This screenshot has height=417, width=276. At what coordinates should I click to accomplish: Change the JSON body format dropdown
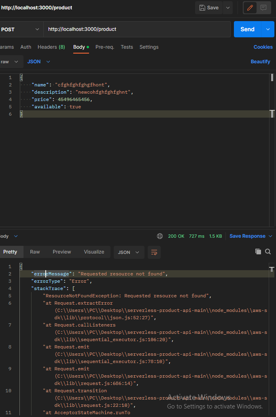39,62
